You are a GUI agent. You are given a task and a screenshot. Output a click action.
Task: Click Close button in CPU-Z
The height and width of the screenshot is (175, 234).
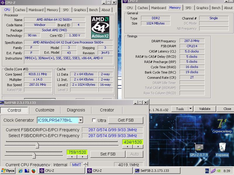pos(226,109)
